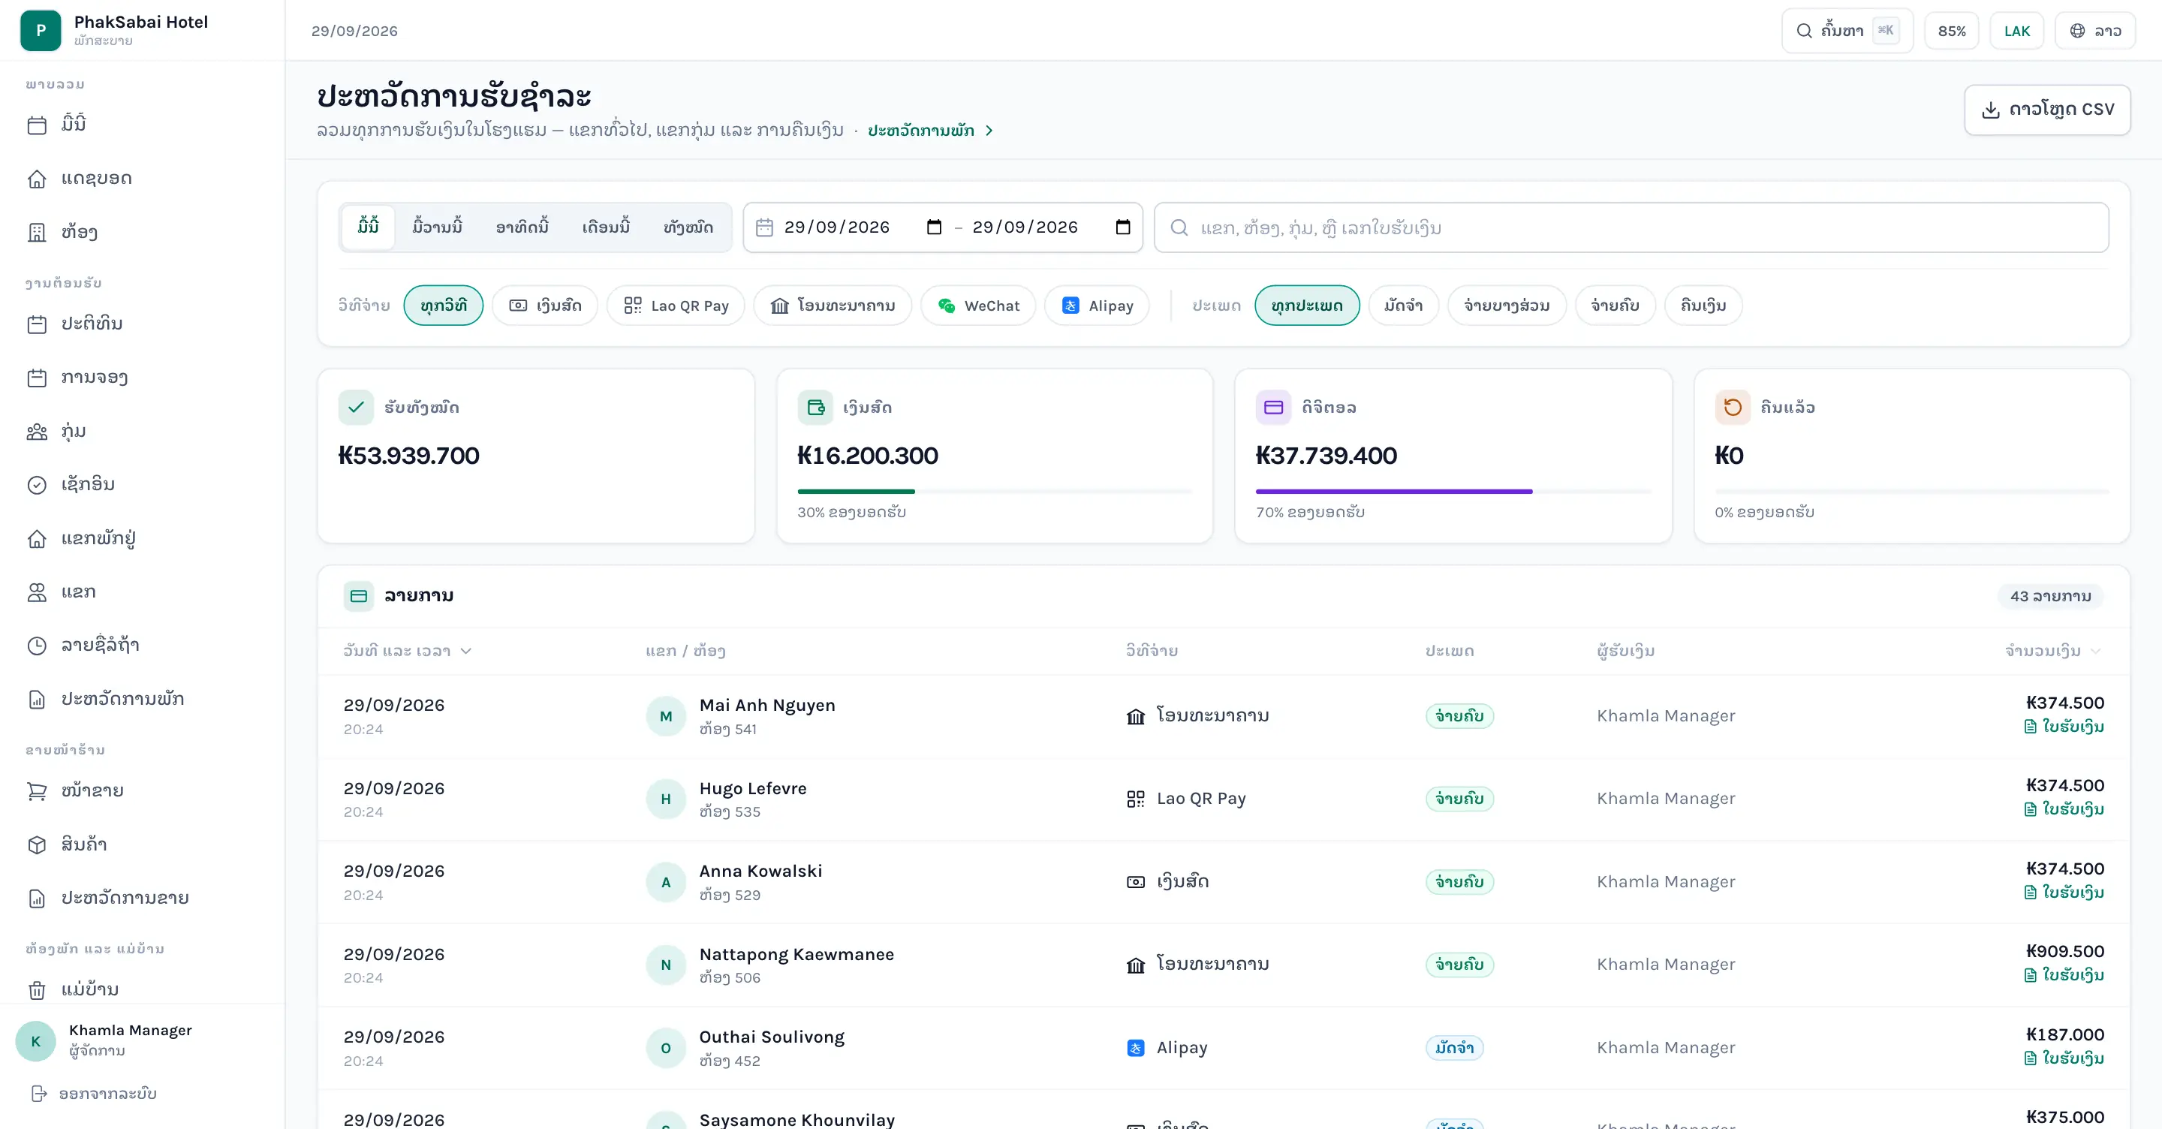This screenshot has width=2162, height=1129.
Task: Open the housekeeping trash icon item
Action: pyautogui.click(x=37, y=989)
